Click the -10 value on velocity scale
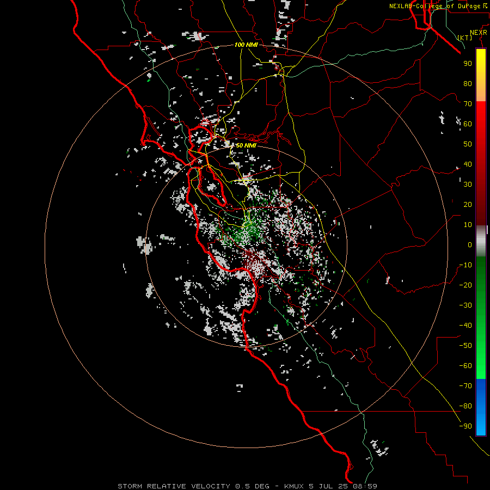Image resolution: width=490 pixels, height=490 pixels. coord(465,265)
